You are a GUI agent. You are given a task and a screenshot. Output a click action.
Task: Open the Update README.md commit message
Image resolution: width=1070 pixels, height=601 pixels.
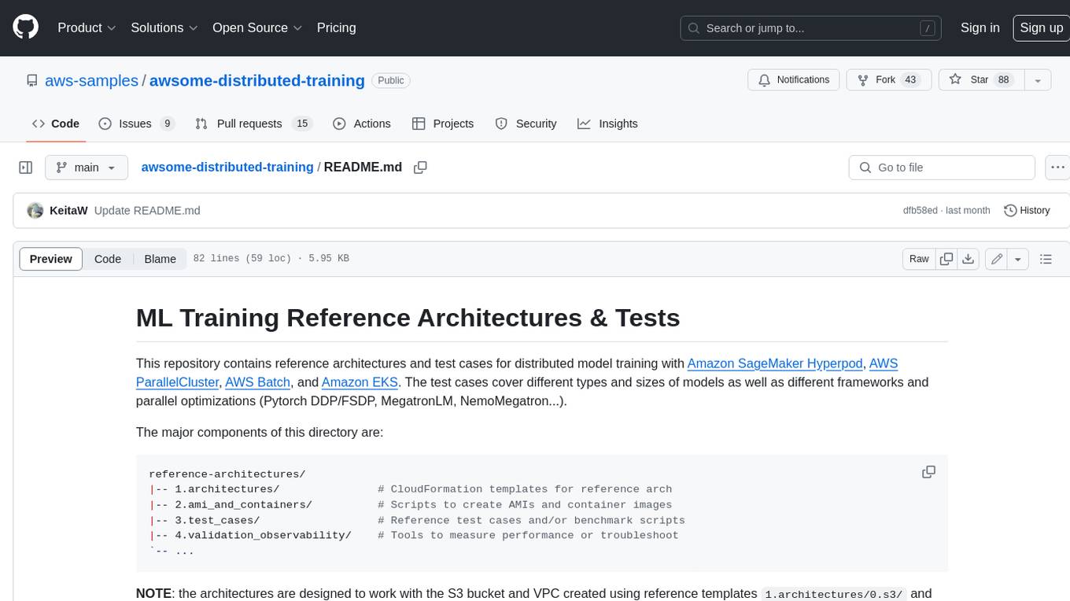(x=147, y=210)
